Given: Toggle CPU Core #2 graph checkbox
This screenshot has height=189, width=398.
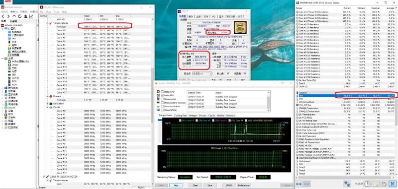Looking at the screenshot, I should tap(197, 121).
